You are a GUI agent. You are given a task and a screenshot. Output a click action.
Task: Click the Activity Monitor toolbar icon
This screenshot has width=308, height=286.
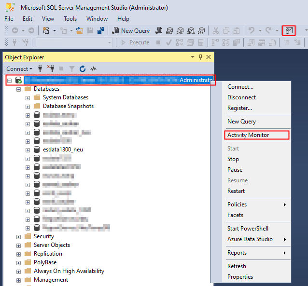tap(289, 30)
